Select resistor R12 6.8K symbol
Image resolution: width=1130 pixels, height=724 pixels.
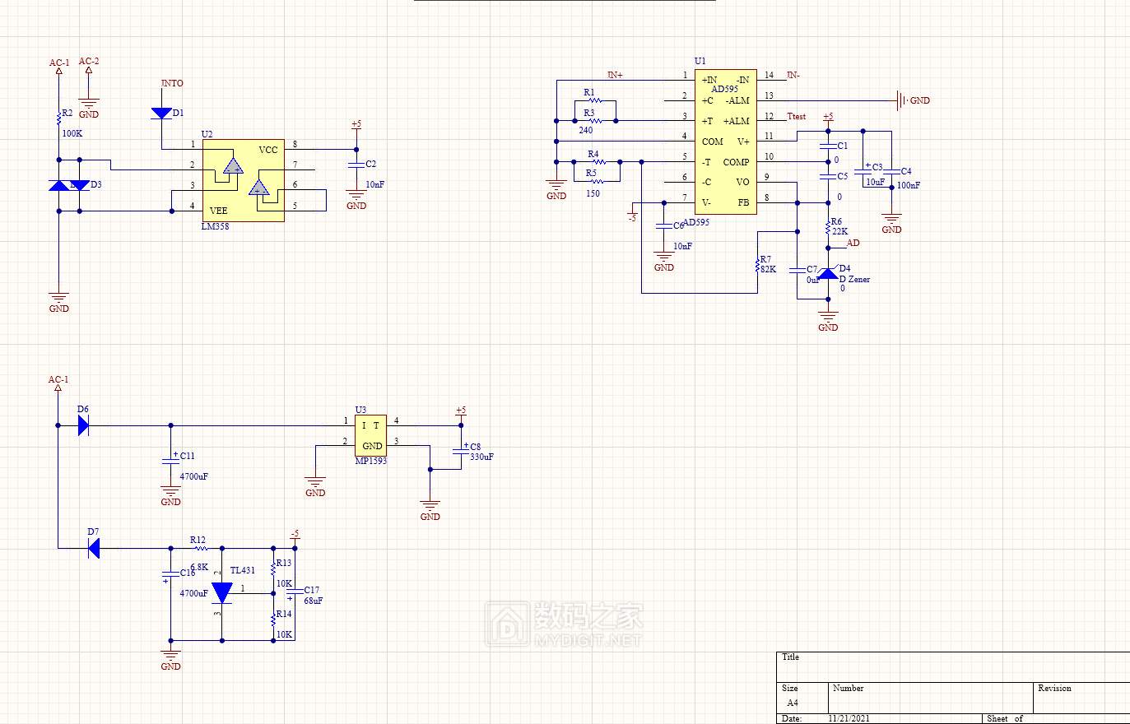coord(200,548)
